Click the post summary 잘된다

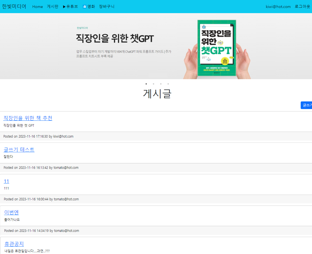[8, 157]
